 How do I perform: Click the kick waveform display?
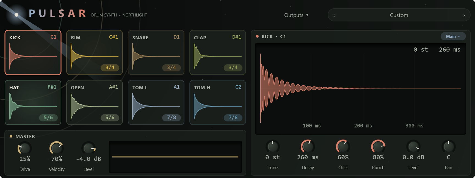tap(361, 88)
